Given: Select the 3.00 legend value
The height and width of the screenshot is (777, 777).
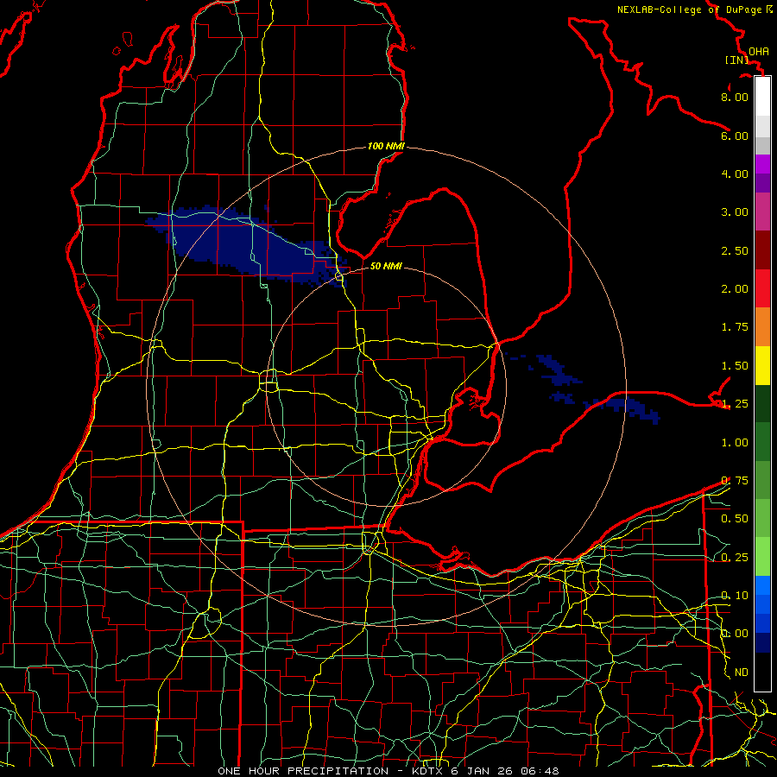Looking at the screenshot, I should click(735, 212).
